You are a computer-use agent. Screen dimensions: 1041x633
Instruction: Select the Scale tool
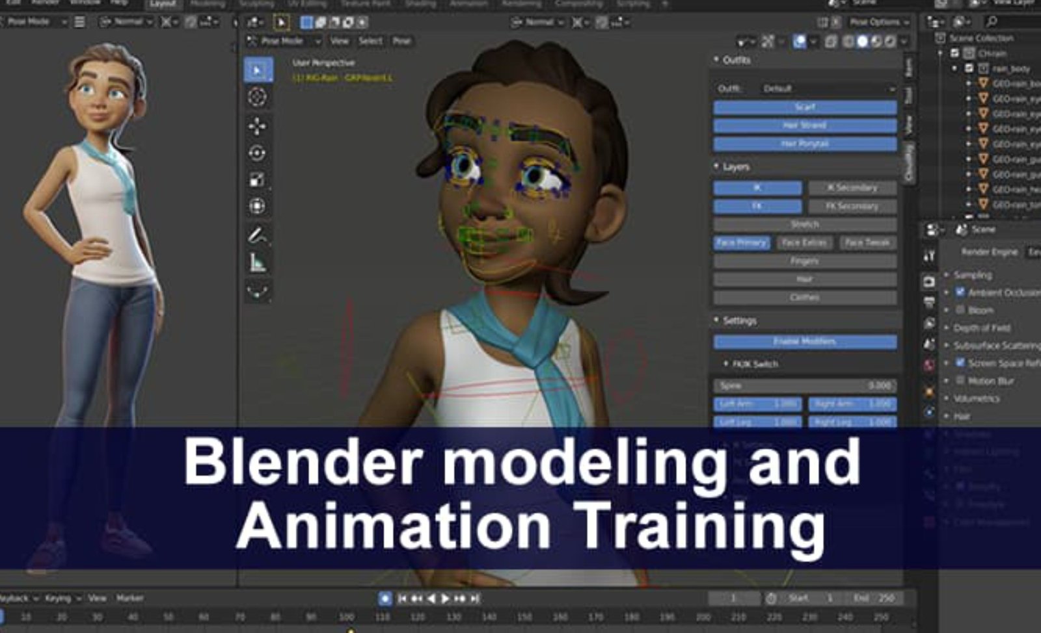click(257, 180)
